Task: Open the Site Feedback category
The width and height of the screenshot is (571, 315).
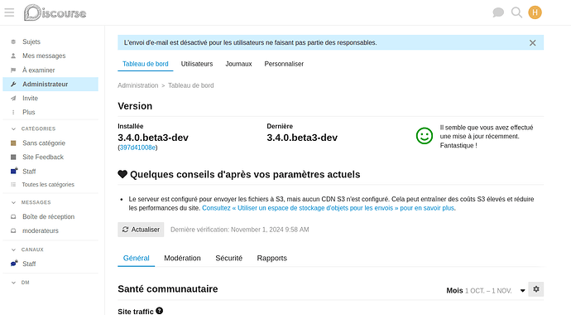Action: coord(50,157)
